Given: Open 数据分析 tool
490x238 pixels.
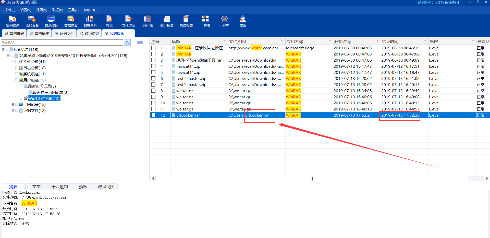Looking at the screenshot, I should click(90, 21).
